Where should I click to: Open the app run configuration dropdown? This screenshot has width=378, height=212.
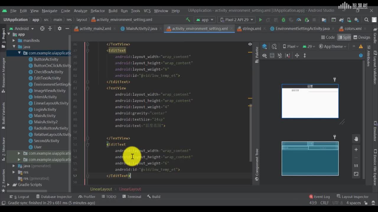click(205, 20)
